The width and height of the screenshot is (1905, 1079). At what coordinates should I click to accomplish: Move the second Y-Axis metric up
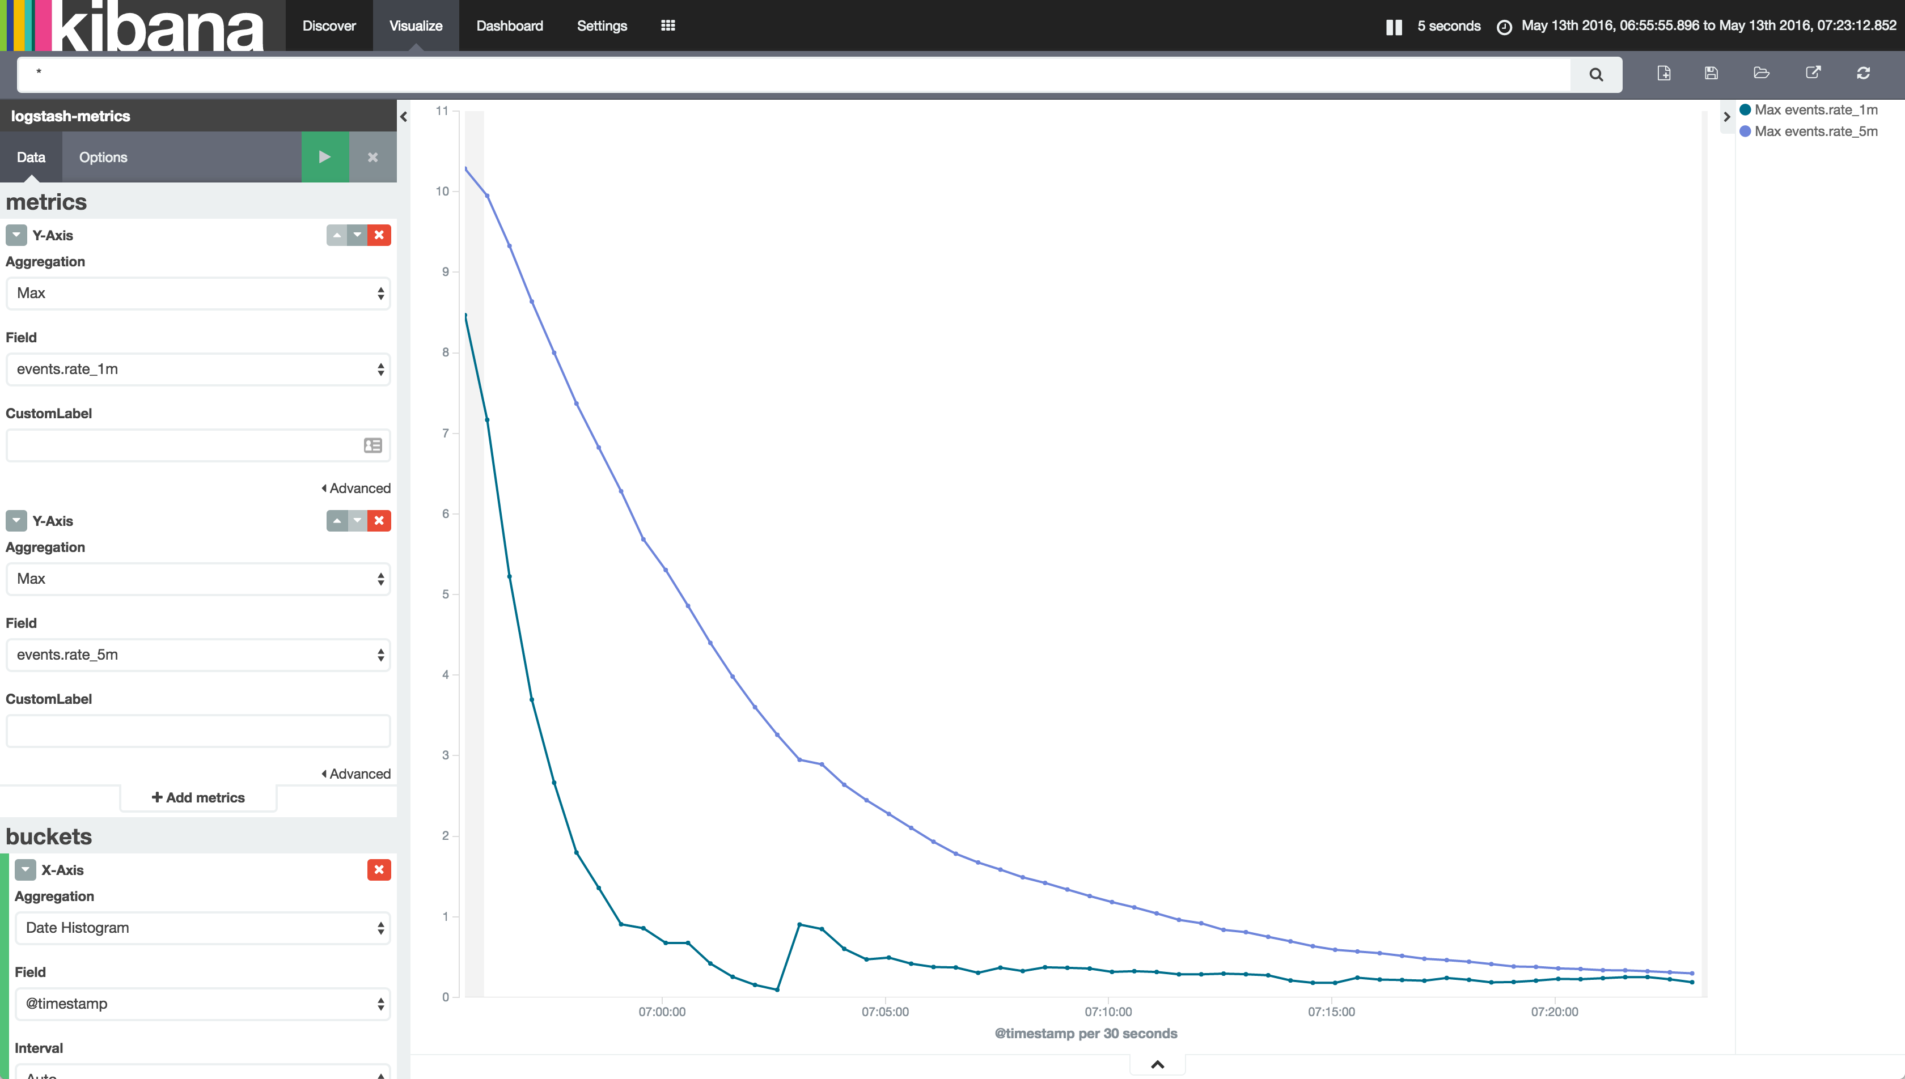point(337,521)
